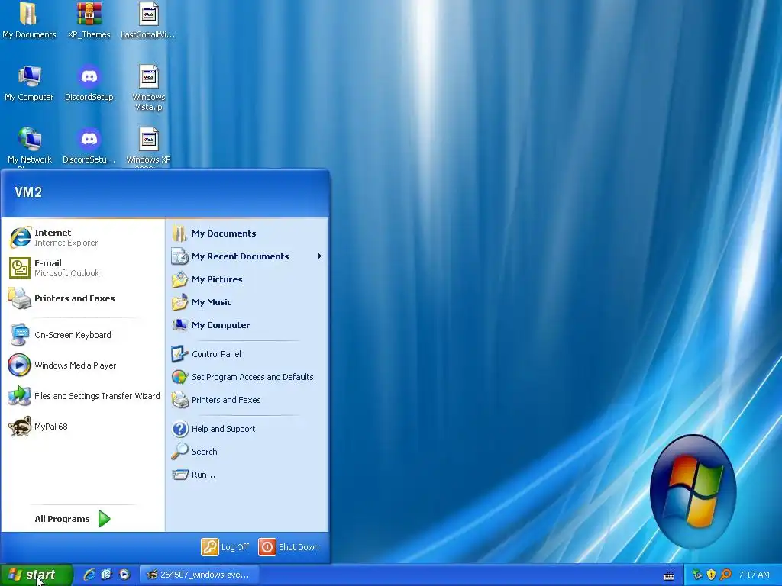This screenshot has height=586, width=782.
Task: Open pinned Printers and Faxes in left column
Action: 82,298
